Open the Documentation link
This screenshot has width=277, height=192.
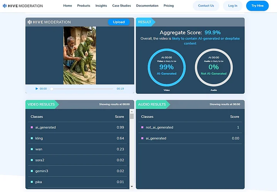tap(147, 6)
